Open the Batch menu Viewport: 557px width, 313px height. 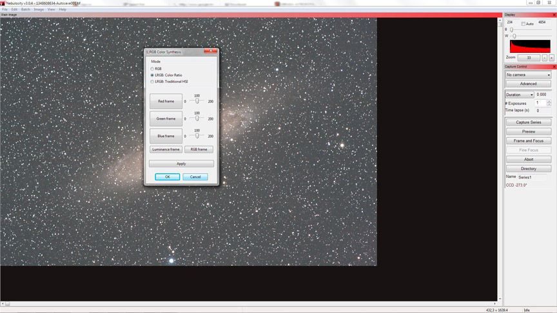tap(25, 10)
